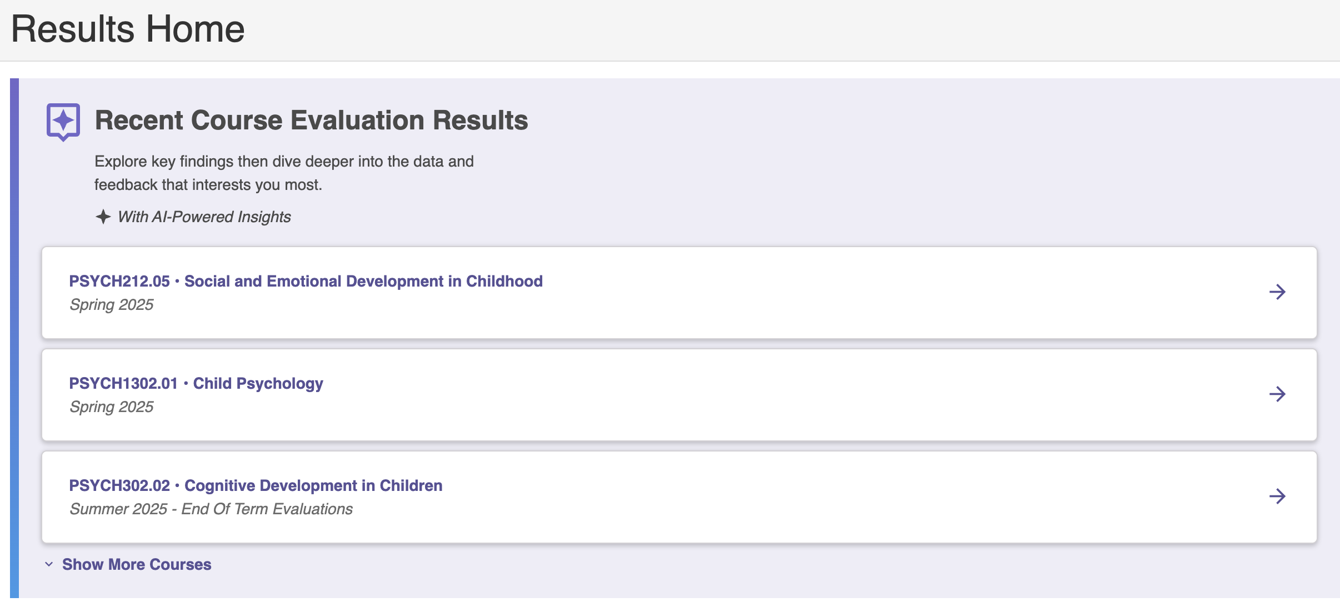Viewport: 1340px width, 602px height.
Task: Click the With AI-Powered Insights label
Action: tap(204, 217)
